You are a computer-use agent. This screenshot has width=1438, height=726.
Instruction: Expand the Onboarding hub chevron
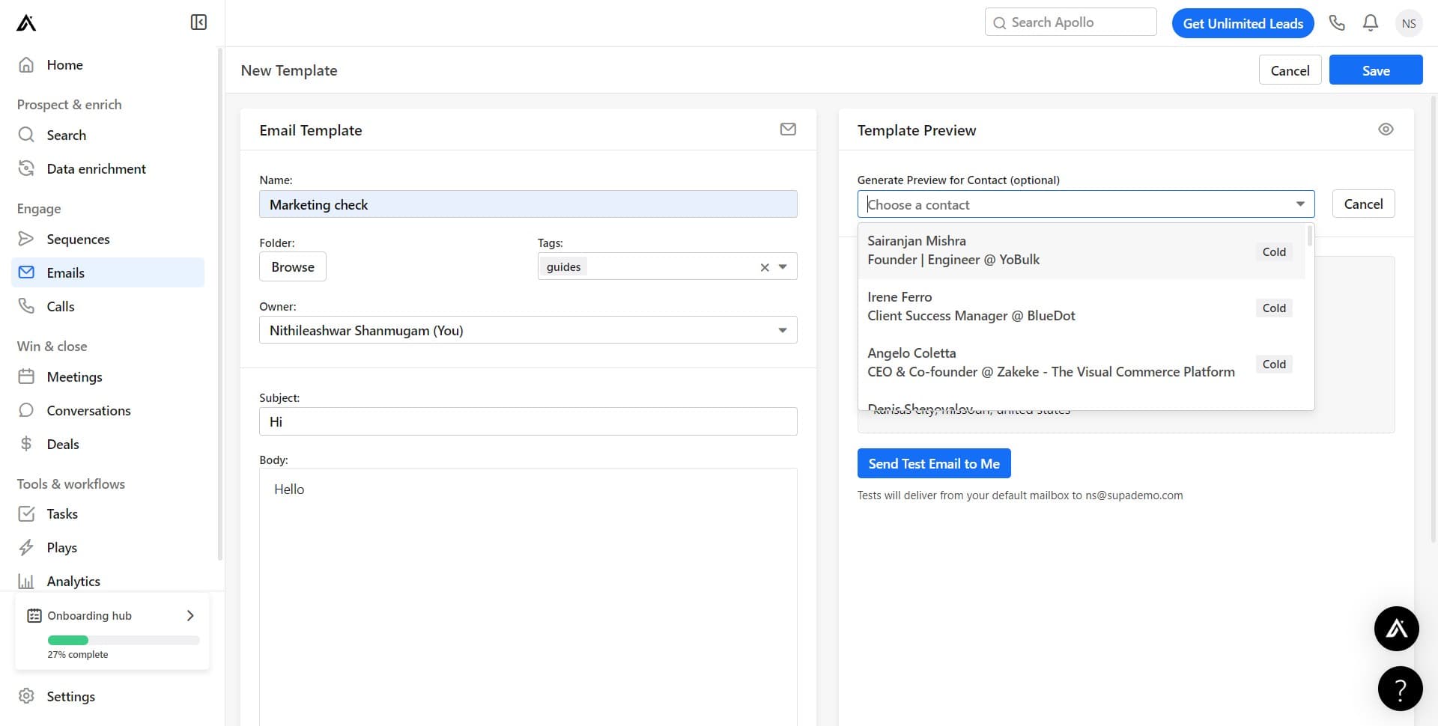tap(189, 615)
